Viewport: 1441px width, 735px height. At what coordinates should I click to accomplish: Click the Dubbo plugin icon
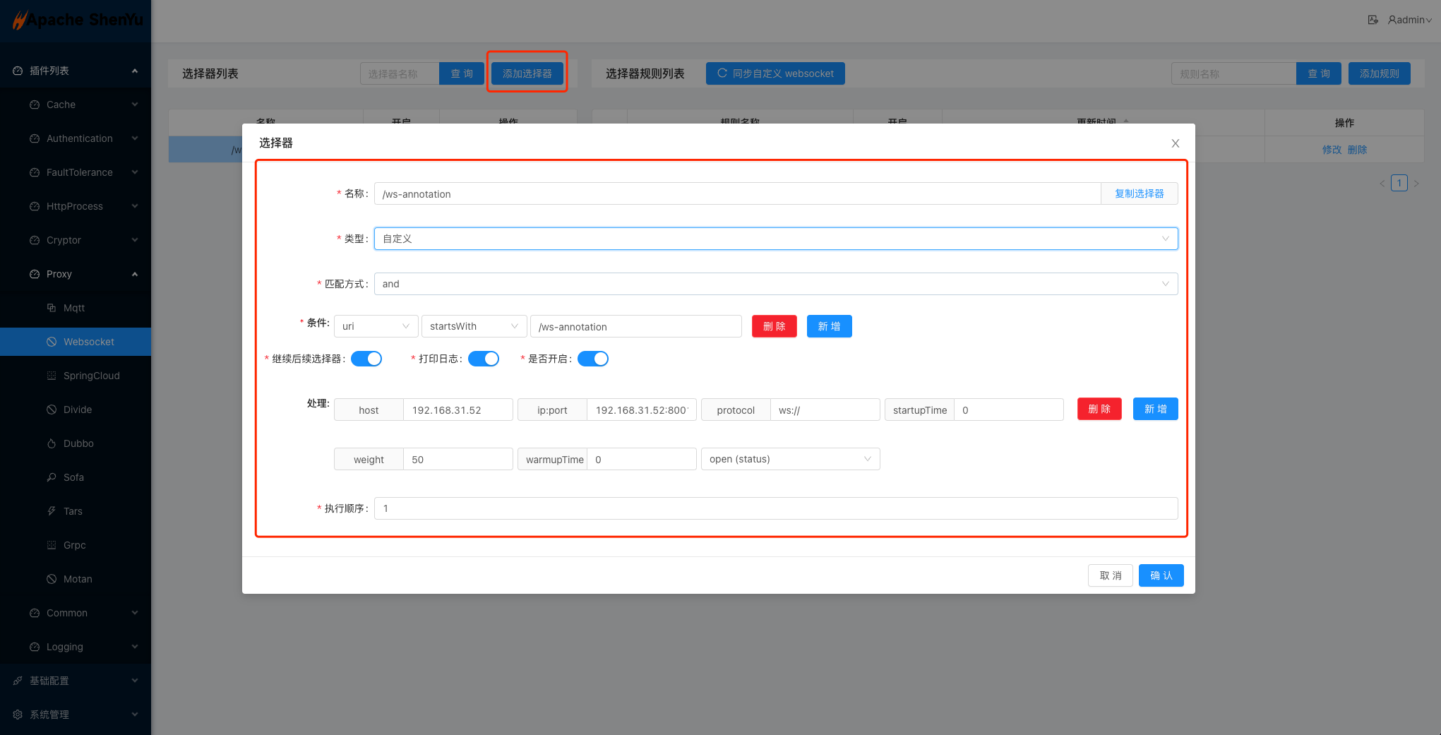coord(52,443)
